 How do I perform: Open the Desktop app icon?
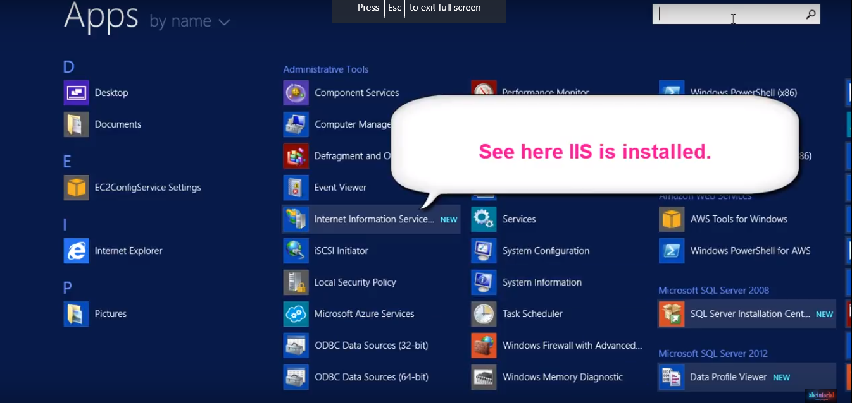pyautogui.click(x=77, y=93)
